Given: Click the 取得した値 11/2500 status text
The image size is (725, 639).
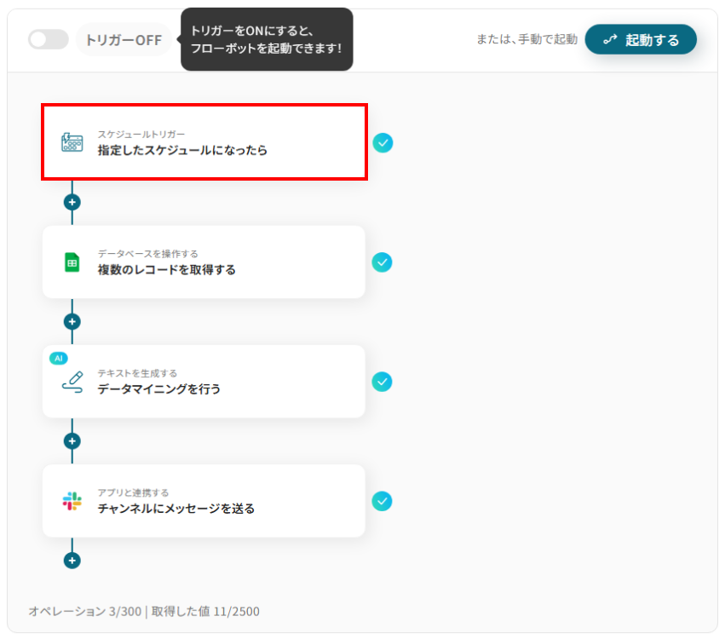Looking at the screenshot, I should point(205,611).
